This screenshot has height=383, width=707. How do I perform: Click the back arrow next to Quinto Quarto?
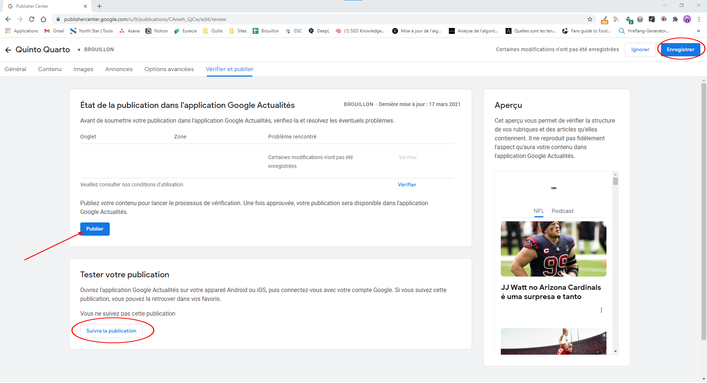point(8,50)
